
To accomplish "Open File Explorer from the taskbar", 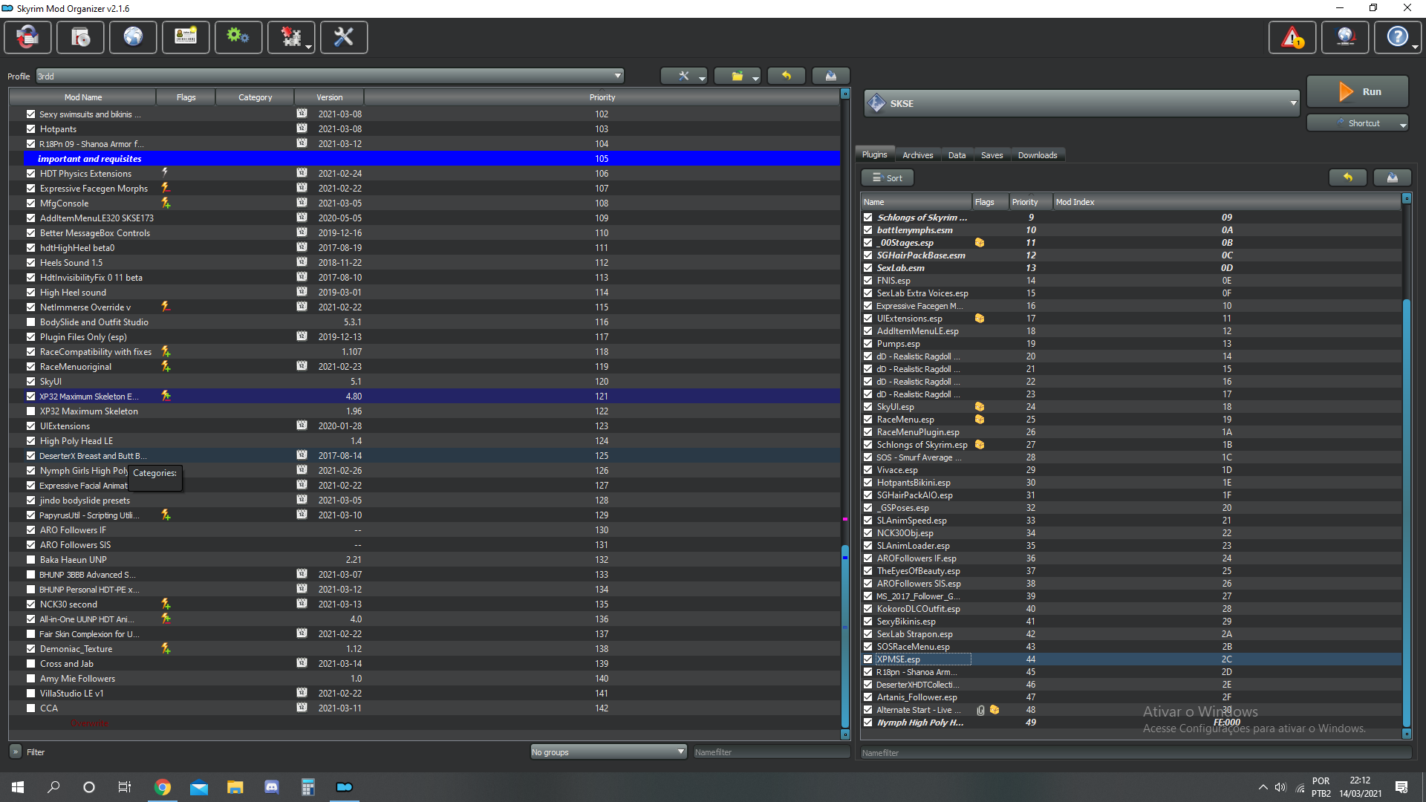I will coord(235,787).
